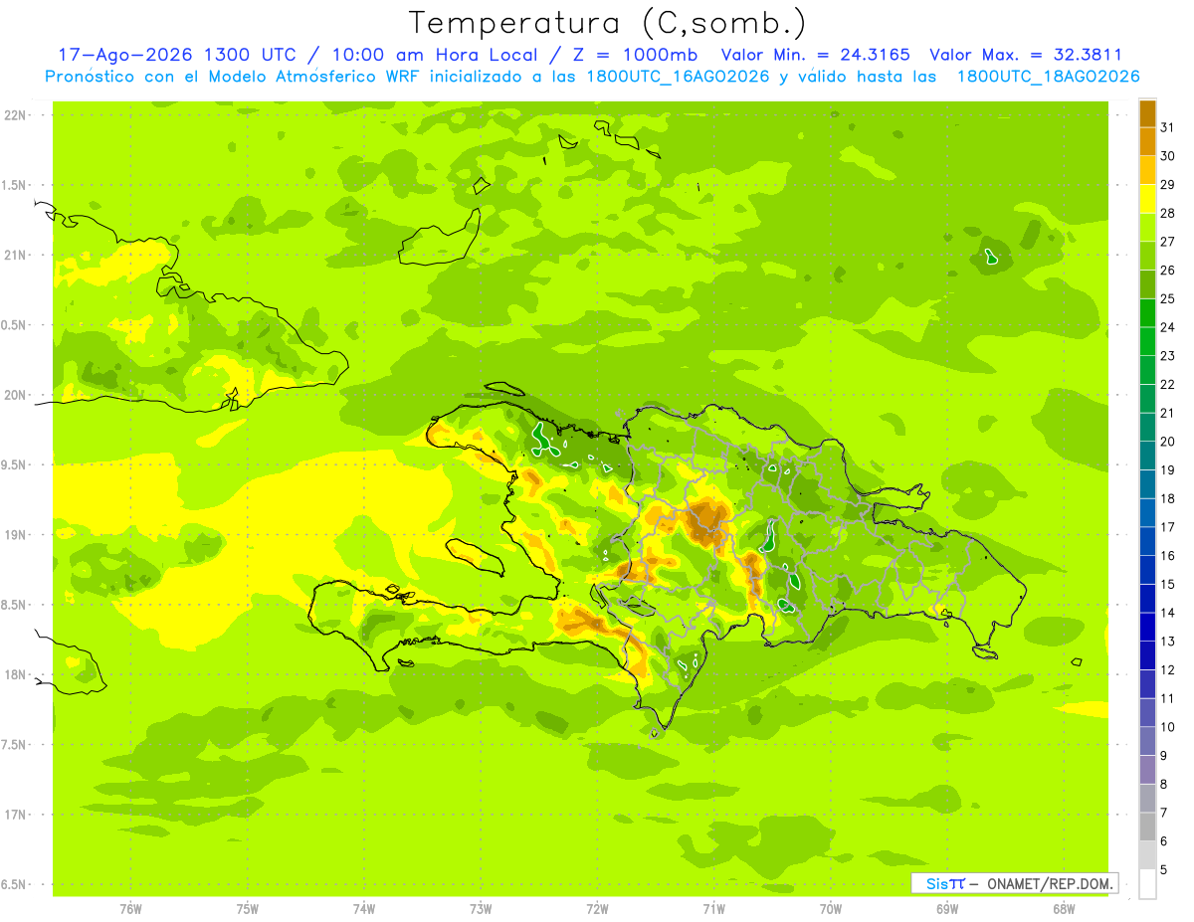Click the dark blue swatch between 13 and 14
Screen dimensions: 1194x922
(1147, 627)
